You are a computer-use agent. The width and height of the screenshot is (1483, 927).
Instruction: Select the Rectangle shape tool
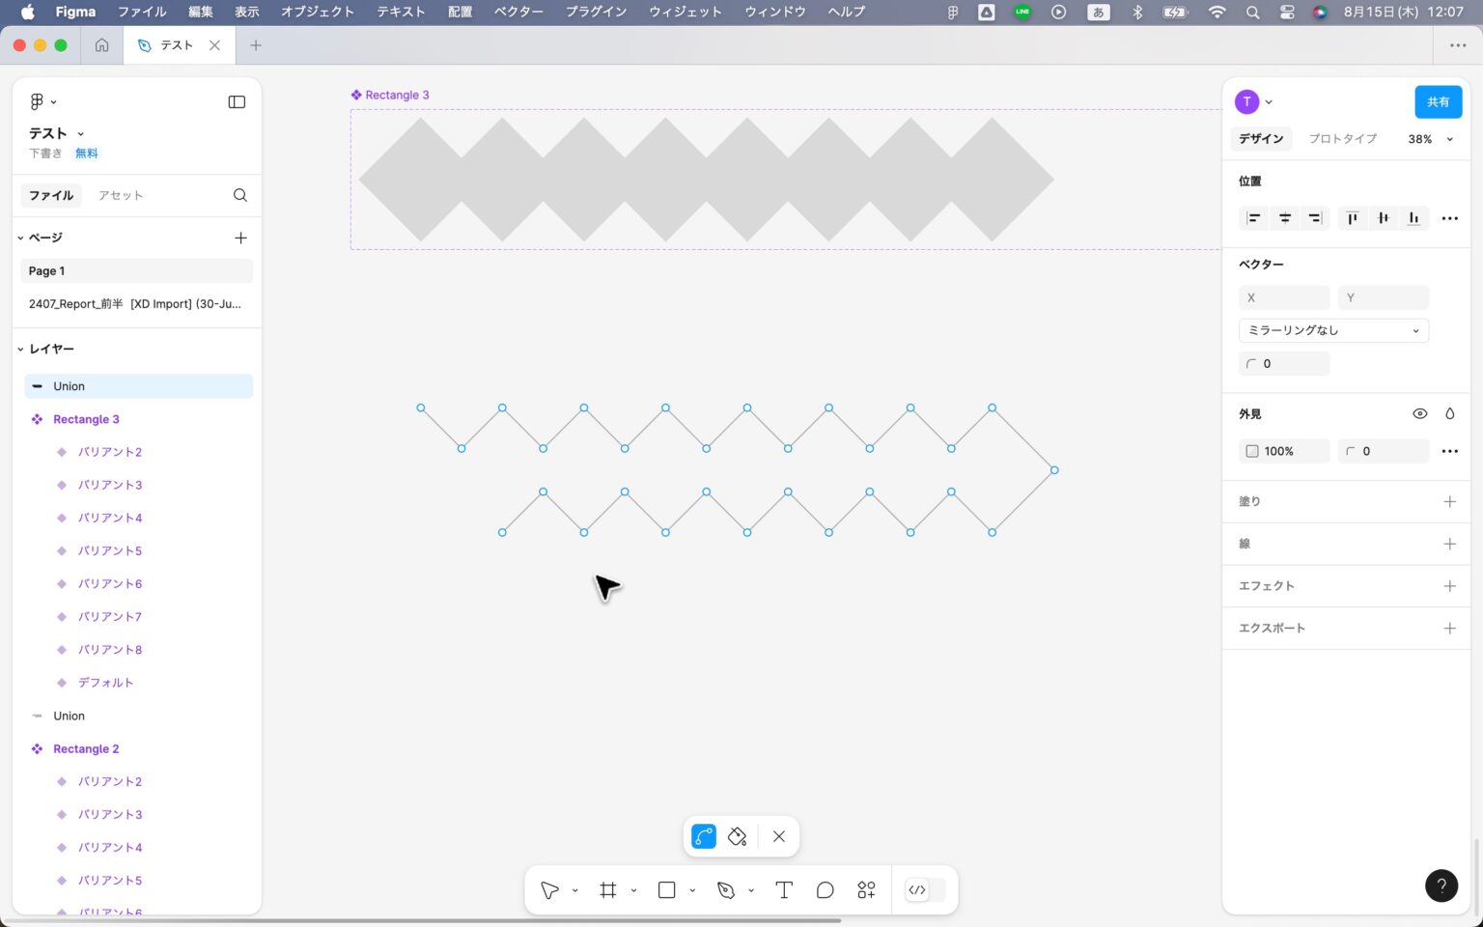tap(664, 889)
